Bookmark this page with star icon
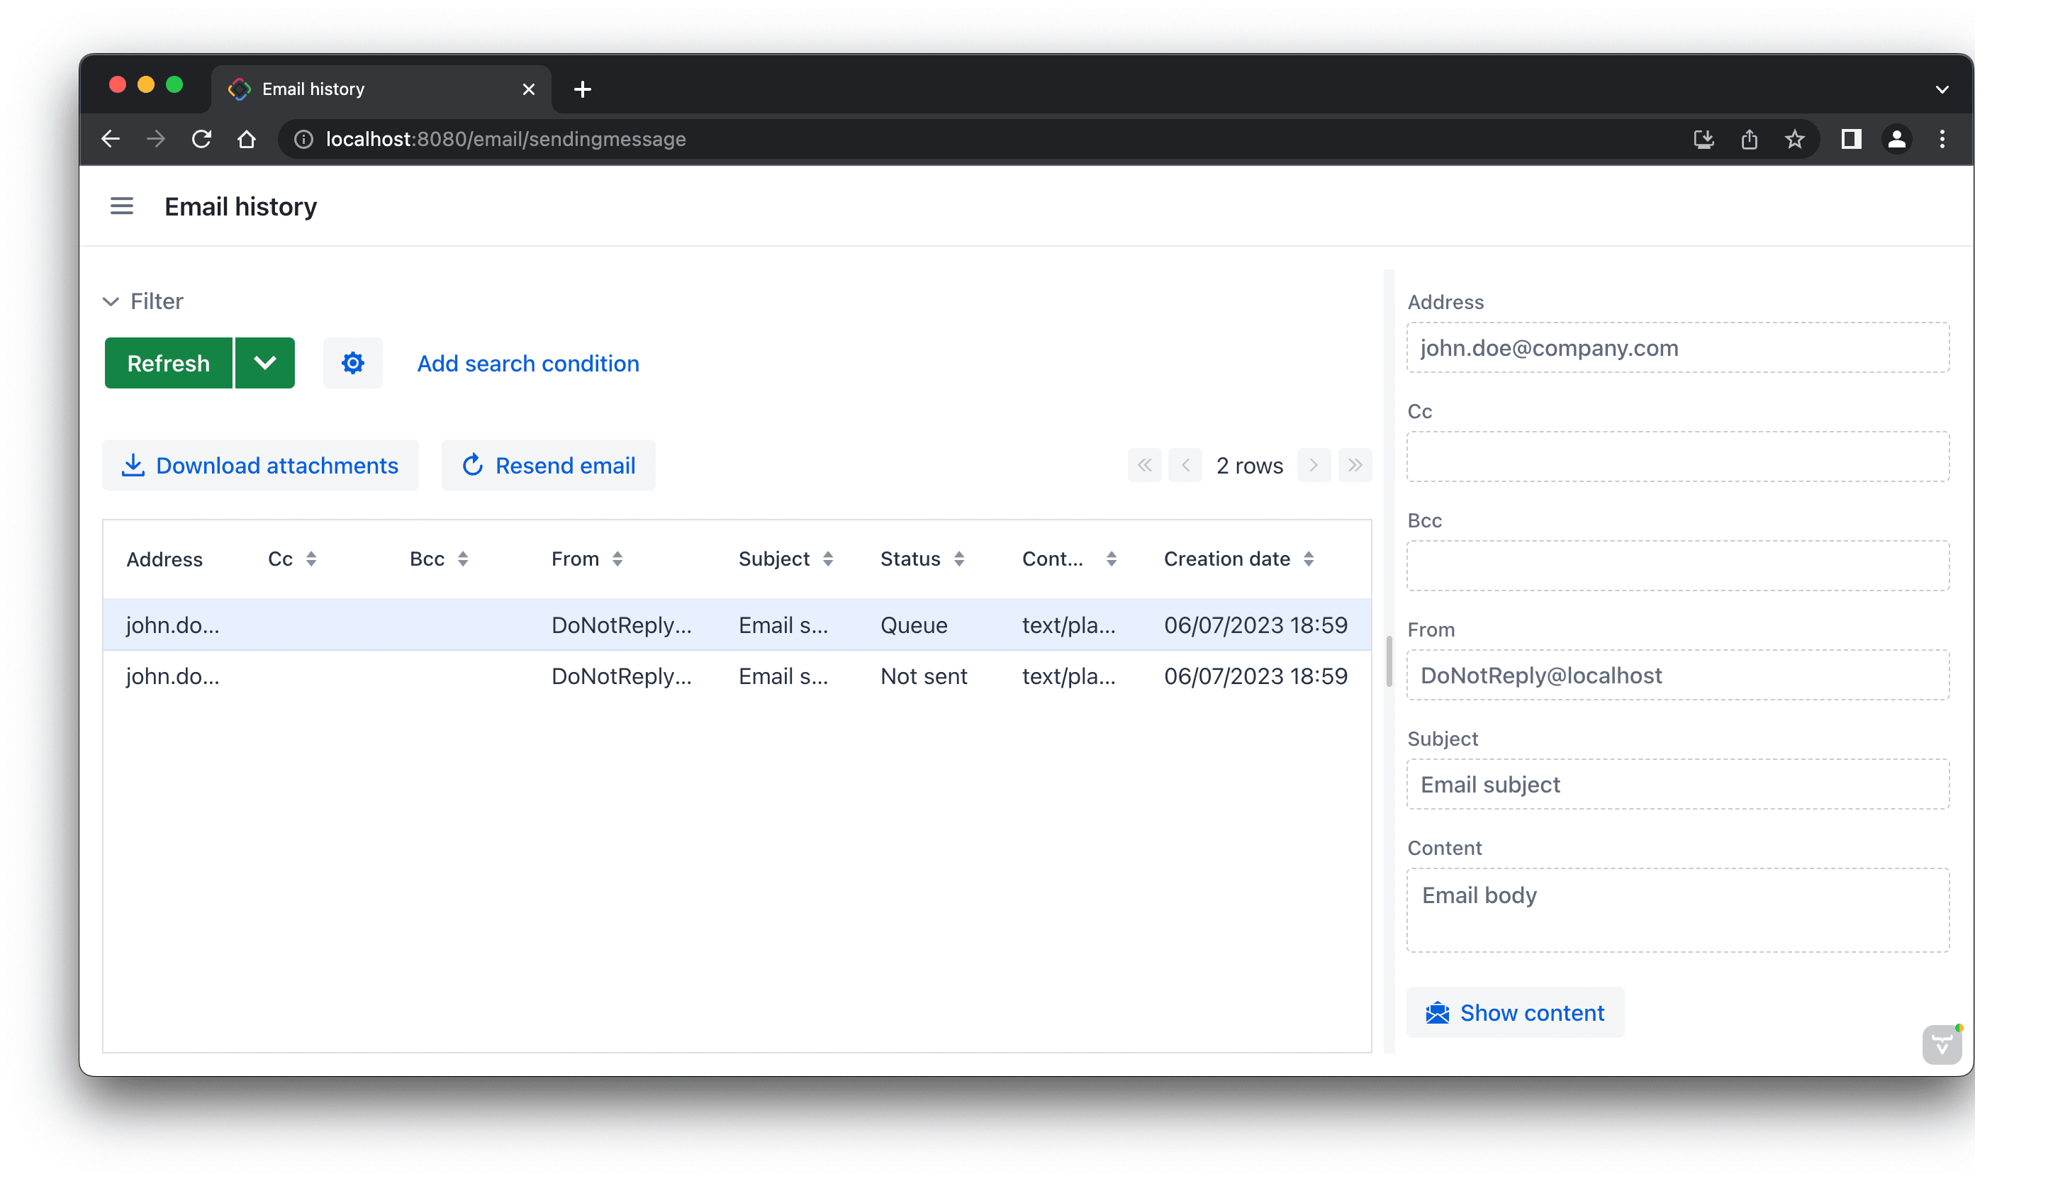 click(1794, 140)
